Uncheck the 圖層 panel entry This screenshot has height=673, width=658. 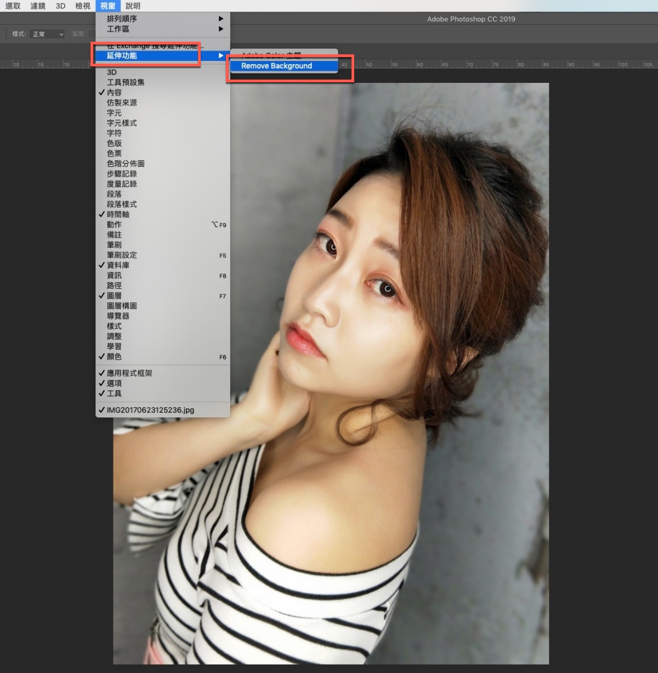click(114, 296)
